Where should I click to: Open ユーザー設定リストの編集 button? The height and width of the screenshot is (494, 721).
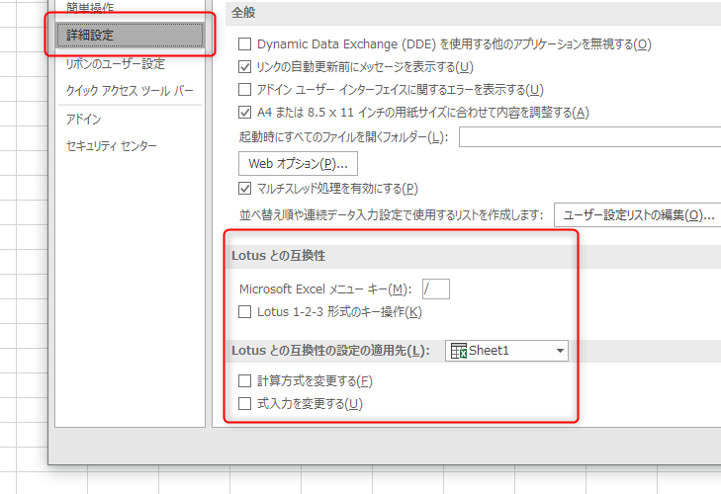click(637, 215)
